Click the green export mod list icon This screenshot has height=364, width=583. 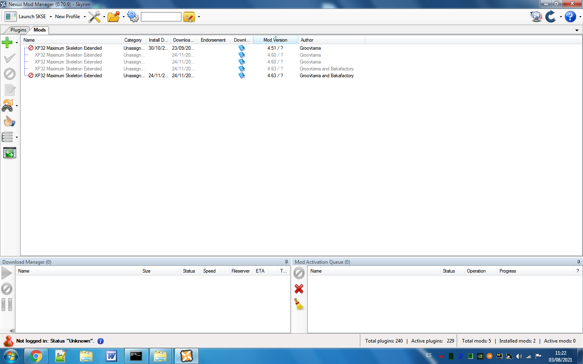point(10,153)
